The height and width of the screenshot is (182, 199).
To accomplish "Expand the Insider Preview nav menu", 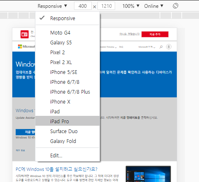I will pos(109,47).
